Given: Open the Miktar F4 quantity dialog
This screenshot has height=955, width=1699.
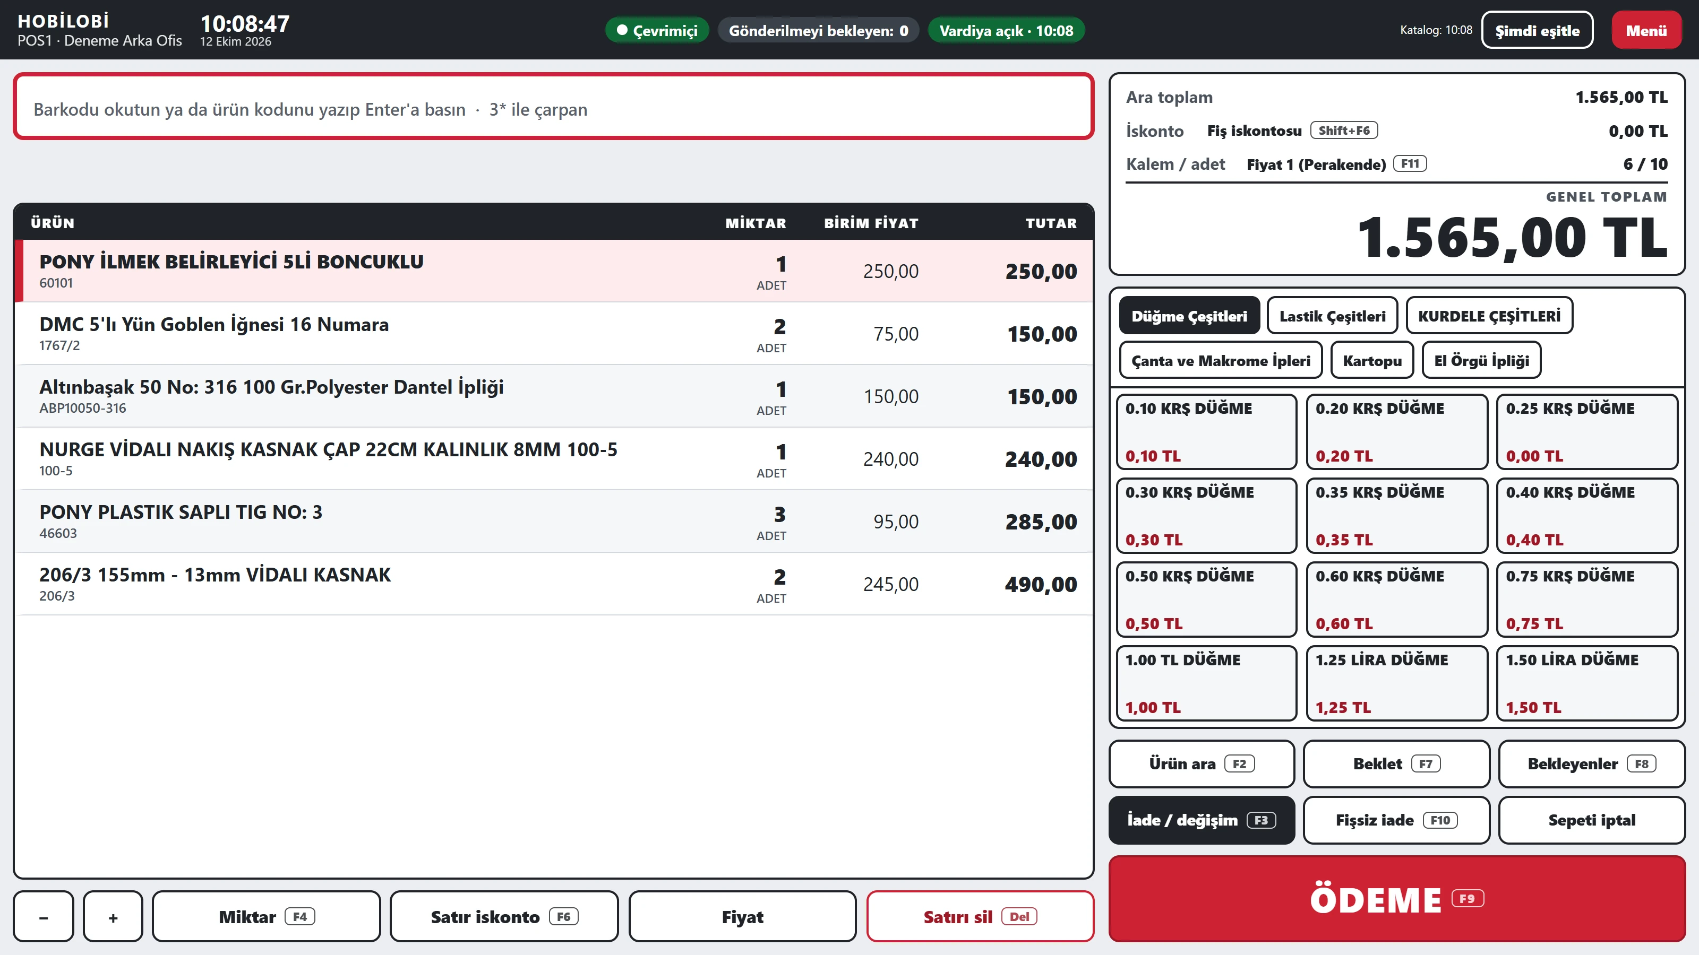Looking at the screenshot, I should tap(267, 916).
